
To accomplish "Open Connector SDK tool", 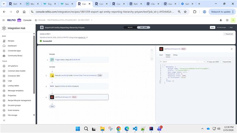I will (14, 76).
